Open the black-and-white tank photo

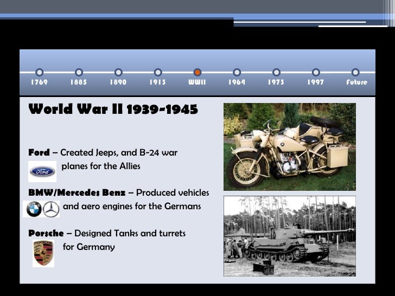click(x=290, y=236)
